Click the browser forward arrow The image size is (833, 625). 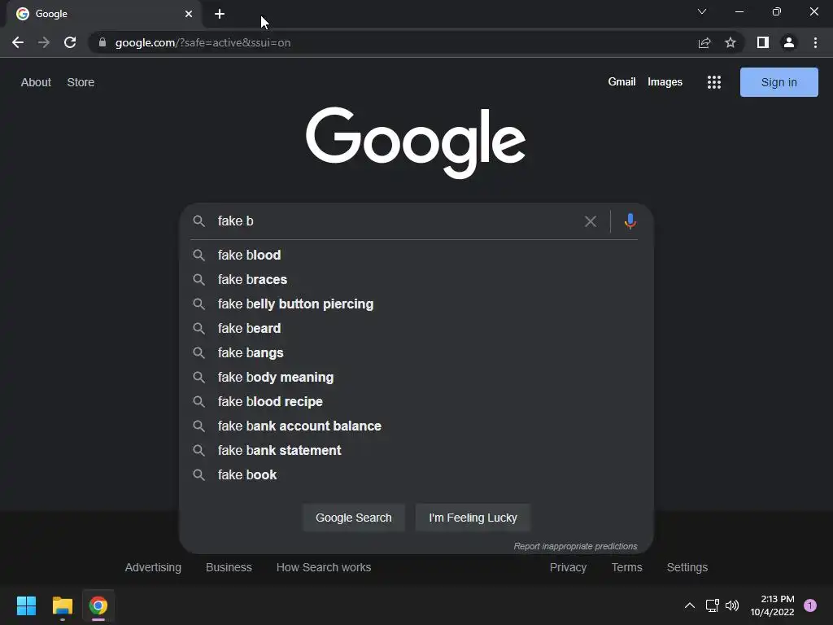pos(44,42)
